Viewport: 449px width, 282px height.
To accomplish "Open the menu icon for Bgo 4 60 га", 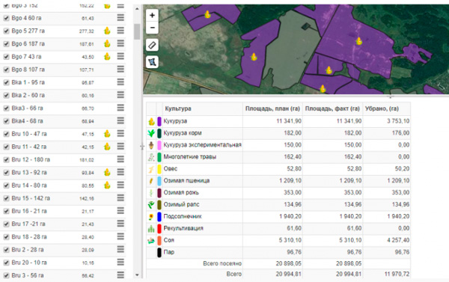I will [x=120, y=18].
